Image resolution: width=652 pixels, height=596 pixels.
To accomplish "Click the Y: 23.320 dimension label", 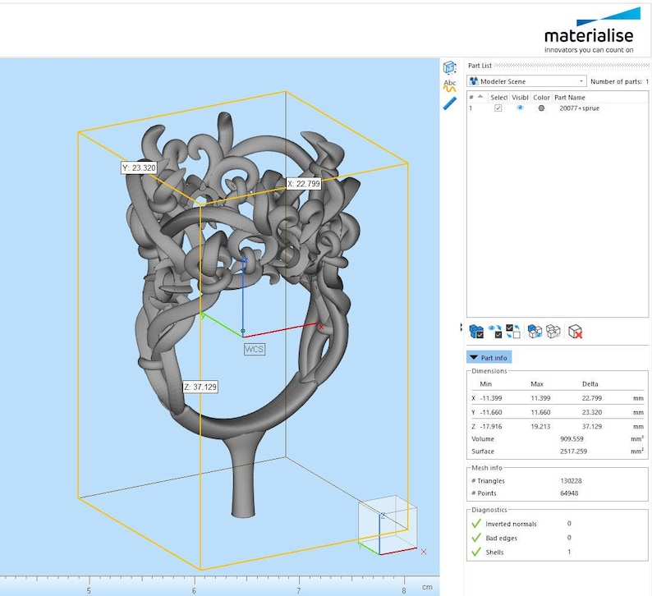I will [139, 168].
